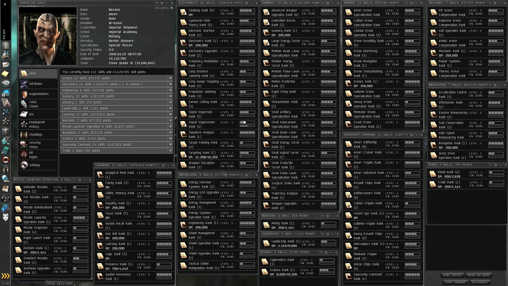
Task: Expand Spaceship Command skill group chevron
Action: [x=170, y=145]
